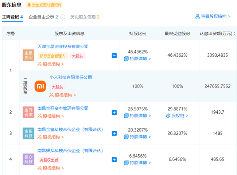
Task: Collapse the 天津金星创业投资 row with minus
Action: pos(114,56)
